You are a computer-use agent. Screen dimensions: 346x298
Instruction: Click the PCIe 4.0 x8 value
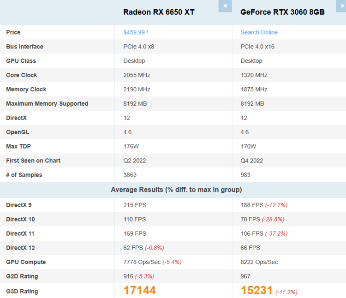click(138, 47)
